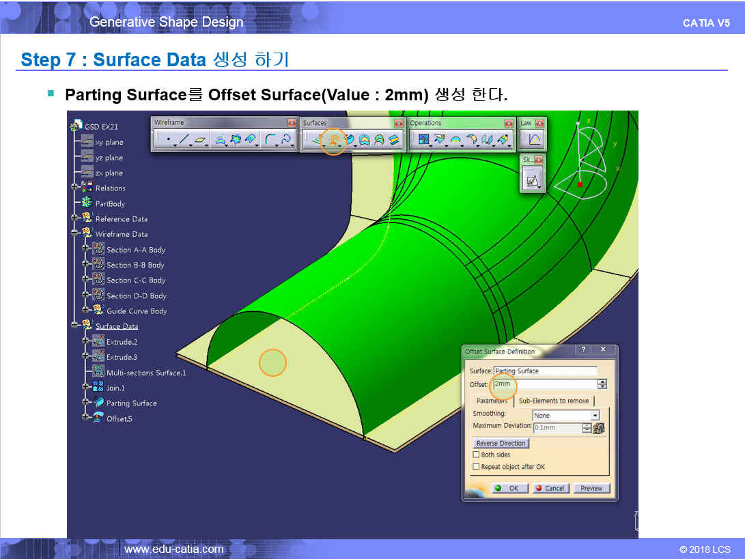Select the Parameters tab
The width and height of the screenshot is (745, 559).
pos(492,401)
